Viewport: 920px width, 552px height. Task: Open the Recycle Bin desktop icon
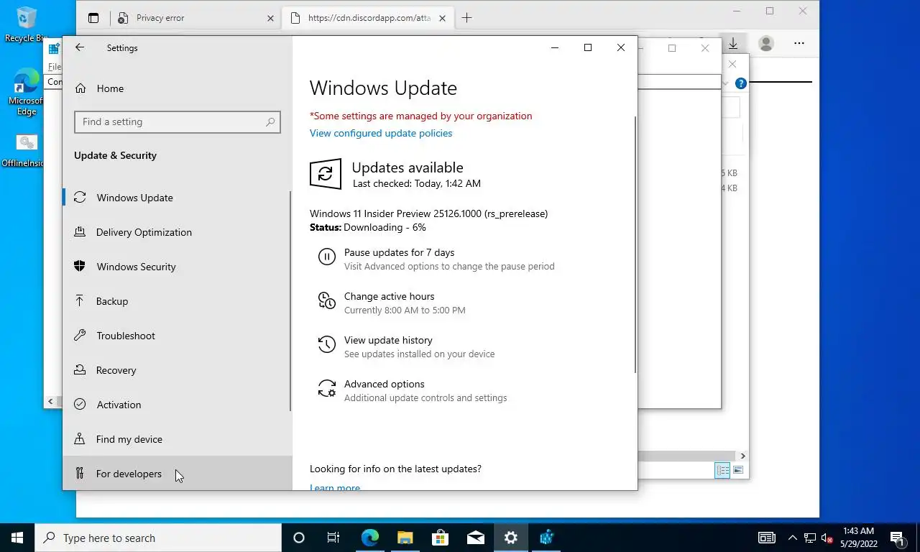pos(26,24)
